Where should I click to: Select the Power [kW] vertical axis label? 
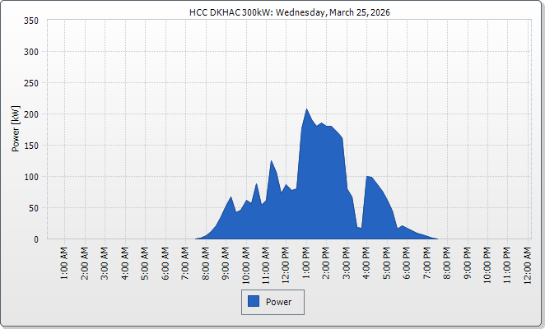(15, 129)
